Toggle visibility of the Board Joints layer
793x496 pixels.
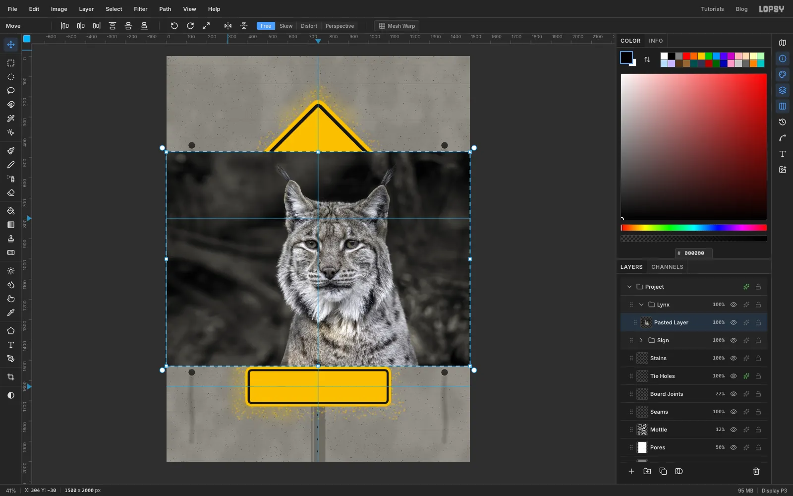[734, 394]
